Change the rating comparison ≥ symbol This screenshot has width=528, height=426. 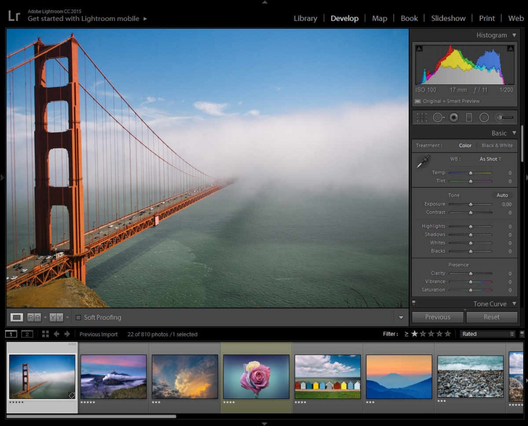tap(407, 334)
